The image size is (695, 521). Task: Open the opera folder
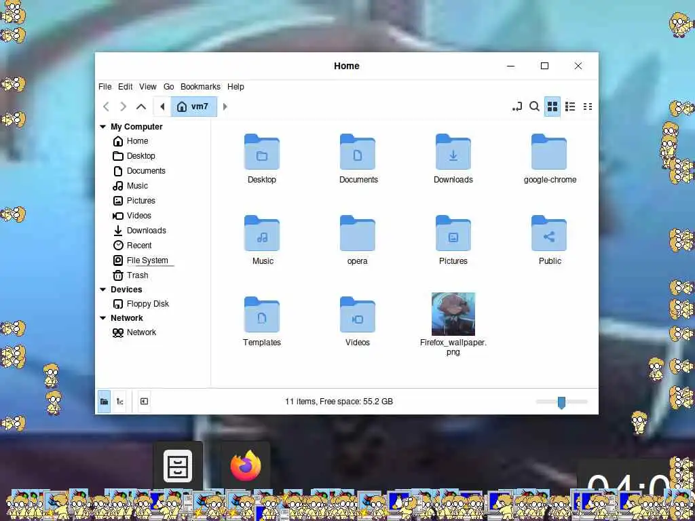[x=357, y=233]
